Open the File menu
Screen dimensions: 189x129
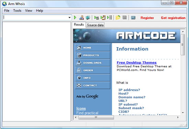point(7,11)
